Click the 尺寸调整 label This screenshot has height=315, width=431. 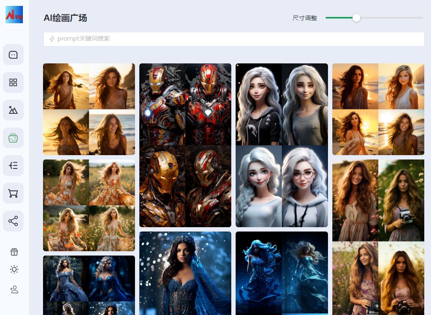point(305,18)
